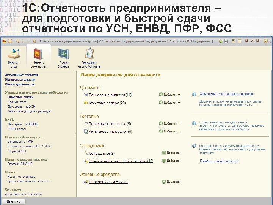Open Книга учета доходов и расходов in the left panel

tap(29, 111)
